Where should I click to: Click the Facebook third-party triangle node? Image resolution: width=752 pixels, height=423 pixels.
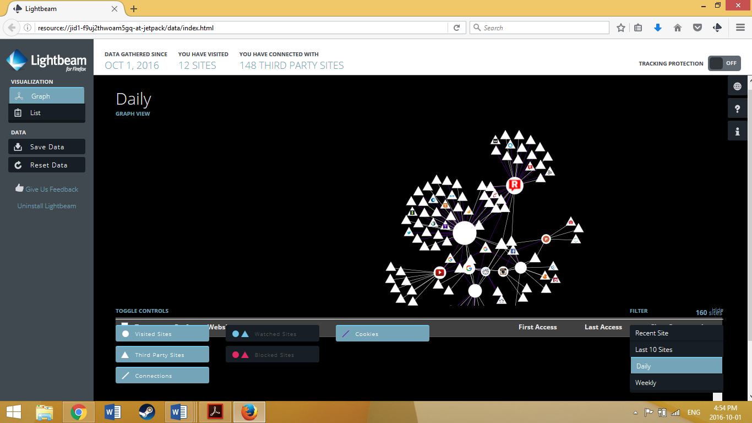coord(513,251)
